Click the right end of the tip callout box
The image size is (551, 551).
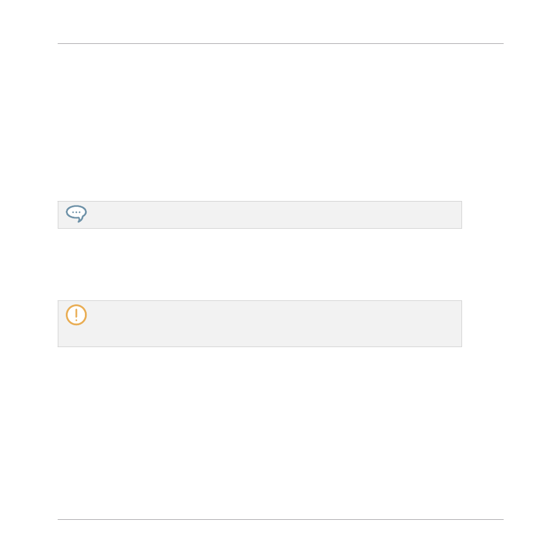457,215
